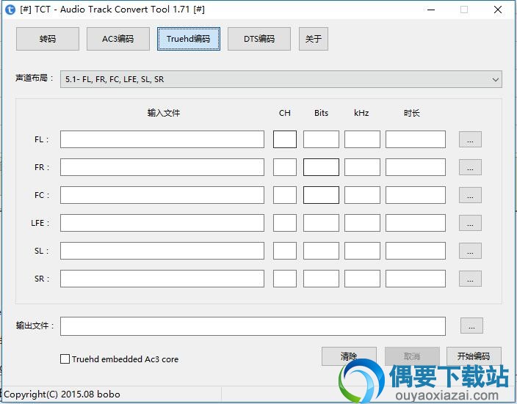Close the TCT window
517x404 pixels.
[498, 10]
